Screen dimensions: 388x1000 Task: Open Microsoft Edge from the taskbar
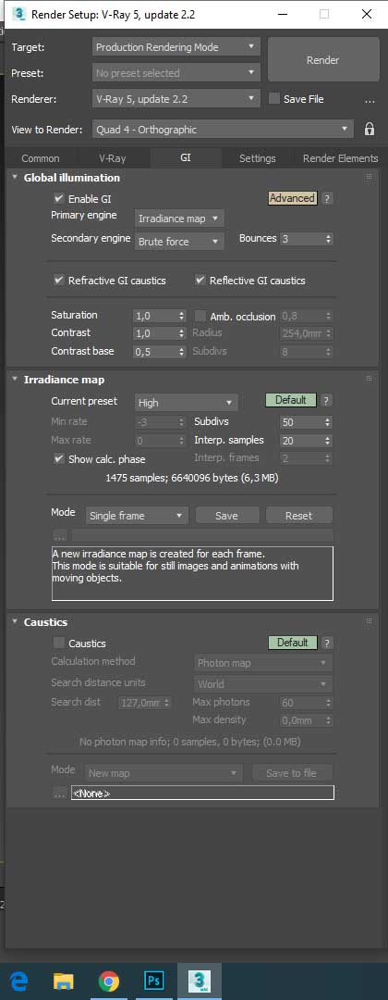tap(18, 981)
